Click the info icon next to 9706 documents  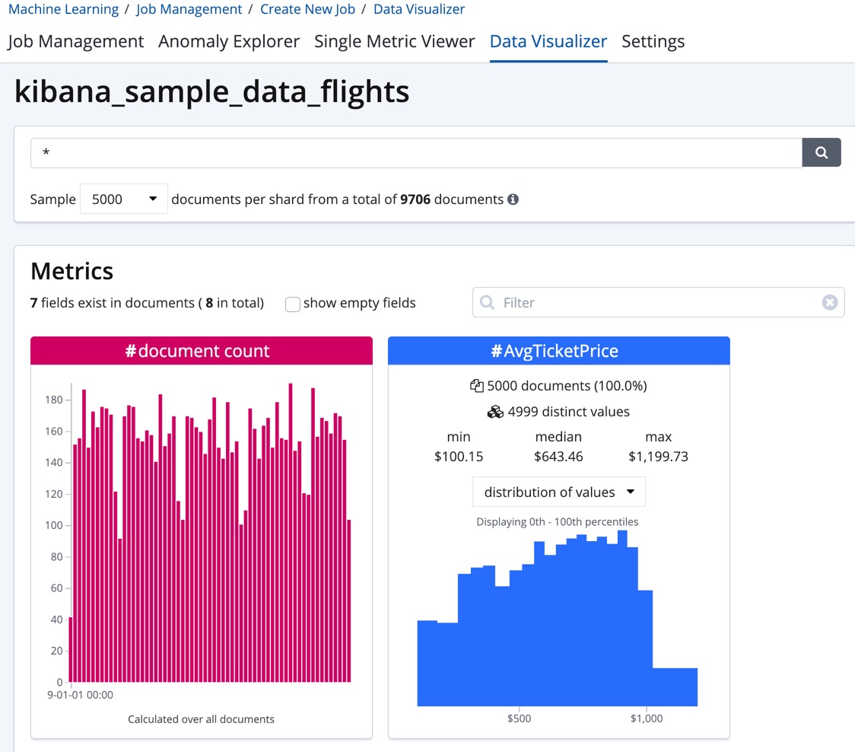coord(513,199)
